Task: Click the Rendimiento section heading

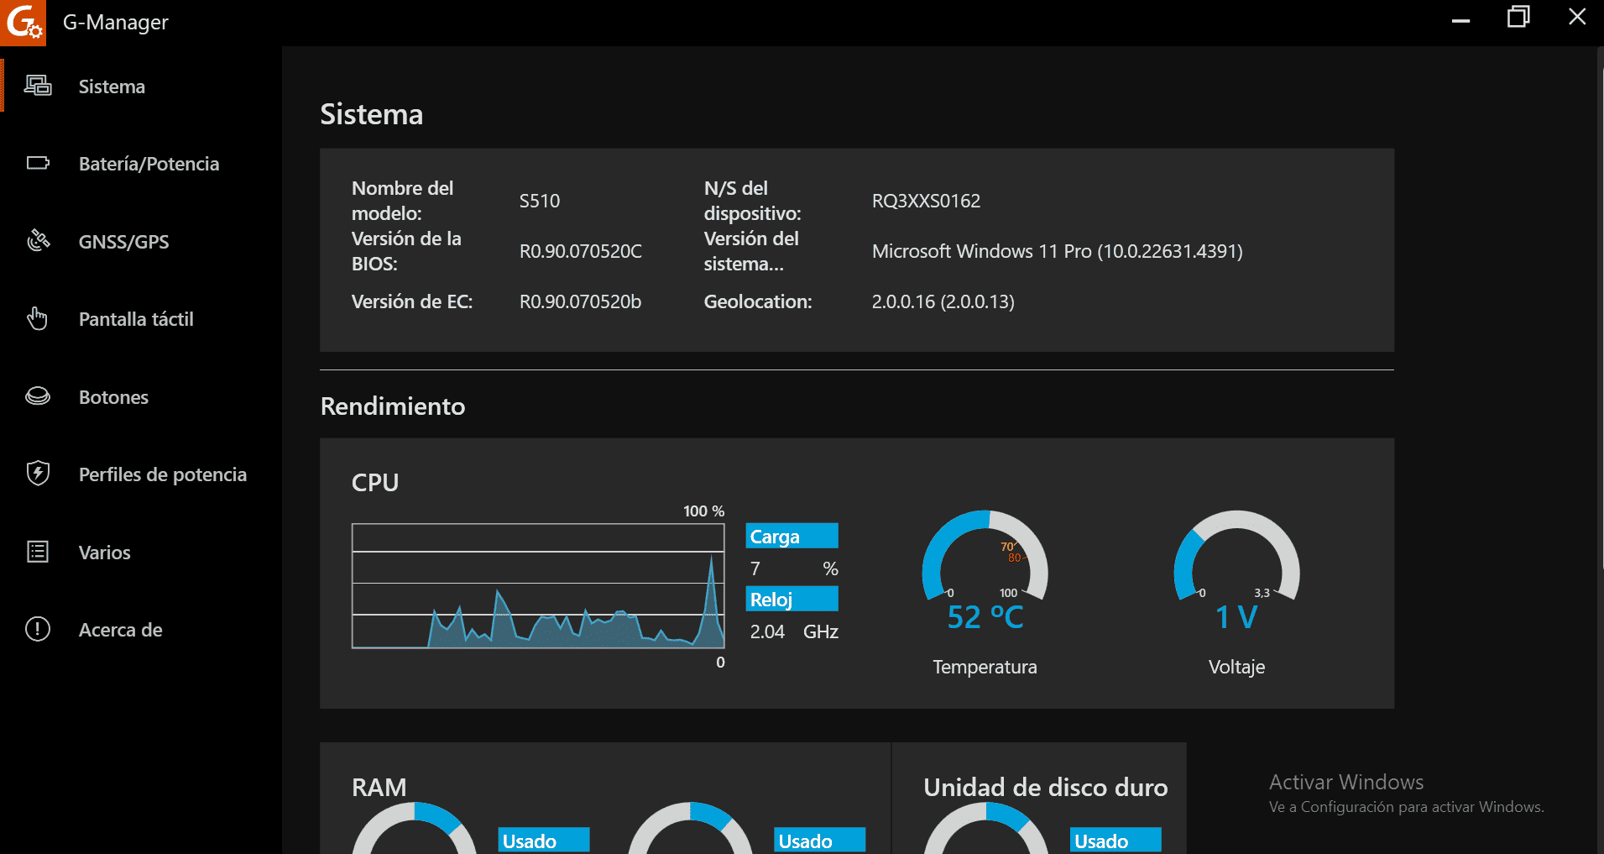Action: coord(393,406)
